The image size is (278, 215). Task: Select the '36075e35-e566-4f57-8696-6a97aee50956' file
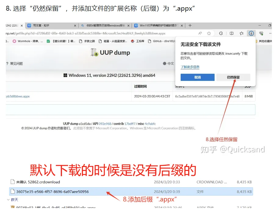coord(131,192)
